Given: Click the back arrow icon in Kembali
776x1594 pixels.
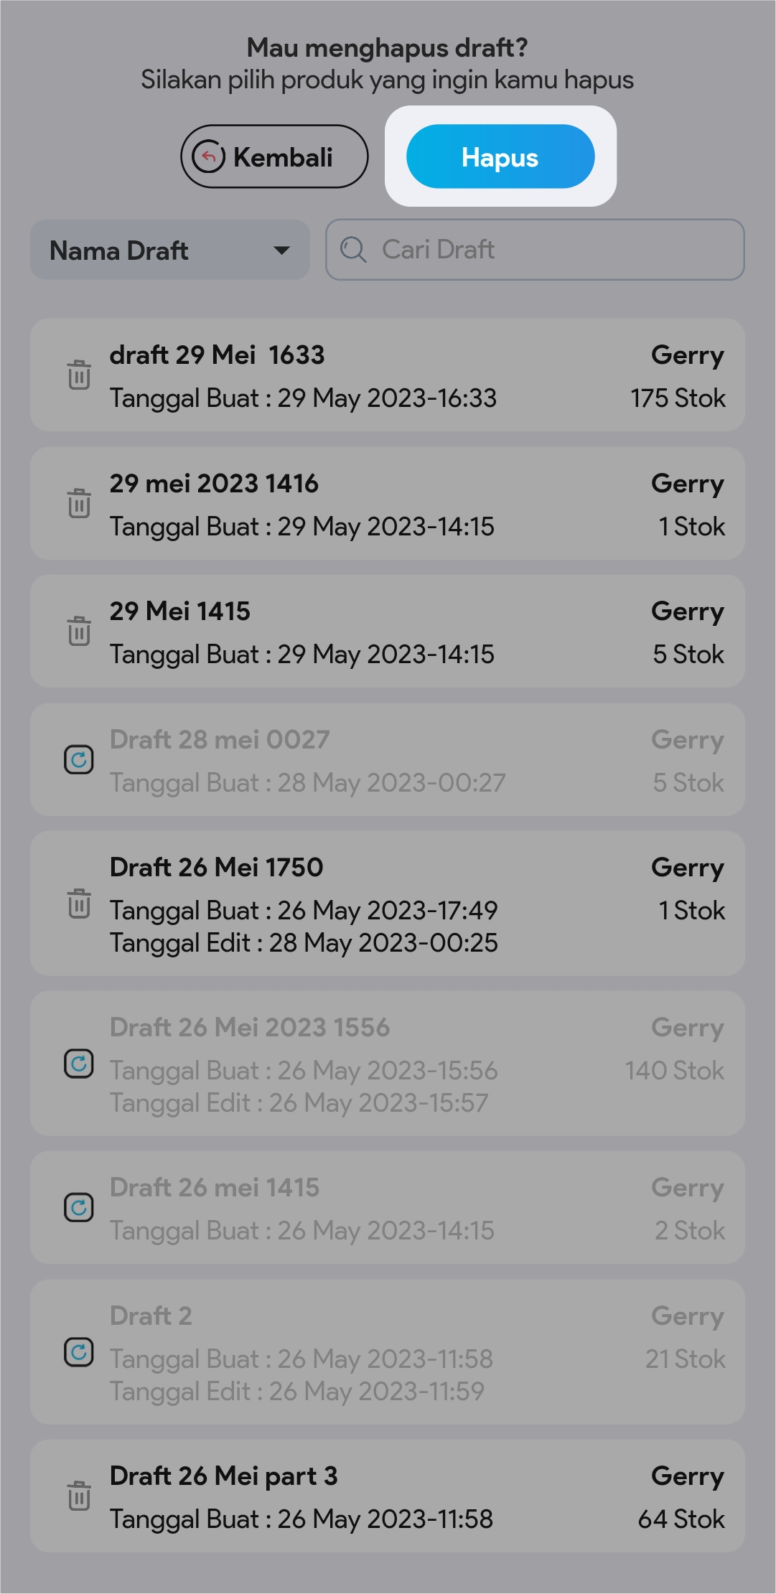Looking at the screenshot, I should pos(209,156).
